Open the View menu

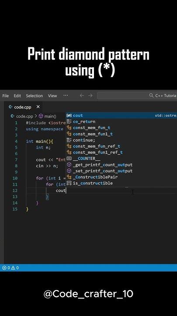52,96
